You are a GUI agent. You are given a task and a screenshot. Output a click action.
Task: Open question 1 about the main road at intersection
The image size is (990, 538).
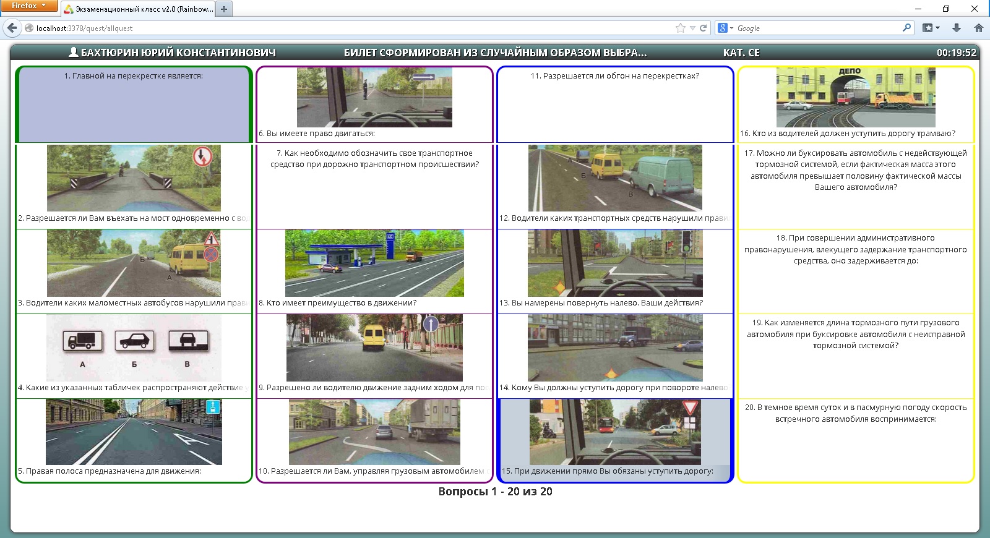[x=134, y=105]
